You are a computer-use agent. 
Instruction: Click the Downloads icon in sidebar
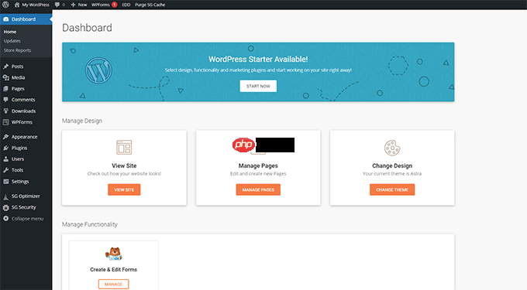[x=5, y=111]
